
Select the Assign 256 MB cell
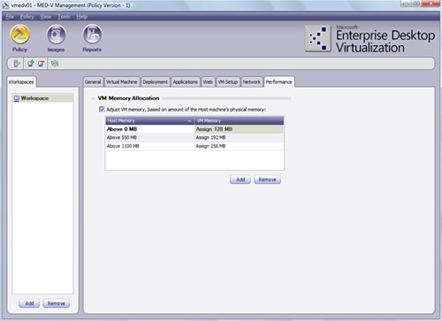point(240,146)
